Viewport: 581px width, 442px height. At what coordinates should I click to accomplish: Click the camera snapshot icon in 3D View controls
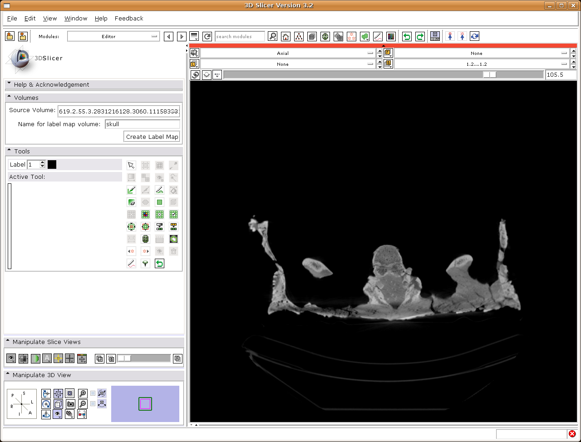(70, 404)
